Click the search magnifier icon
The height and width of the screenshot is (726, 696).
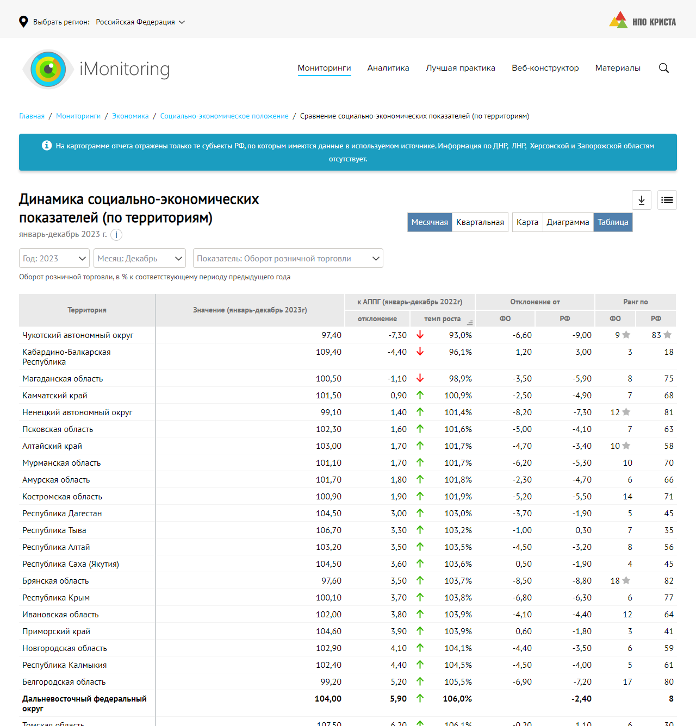(663, 68)
